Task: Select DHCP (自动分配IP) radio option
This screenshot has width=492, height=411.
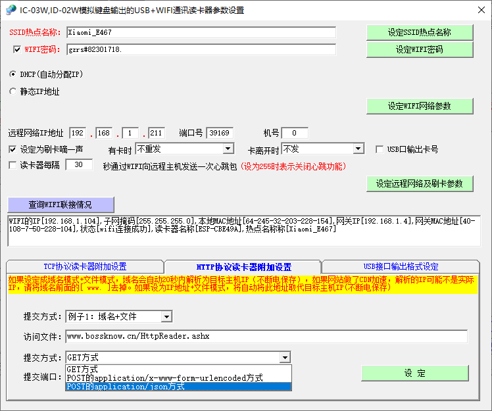Action: (x=12, y=74)
